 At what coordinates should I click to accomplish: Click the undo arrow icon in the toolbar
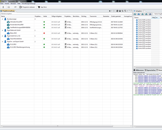point(16,7)
